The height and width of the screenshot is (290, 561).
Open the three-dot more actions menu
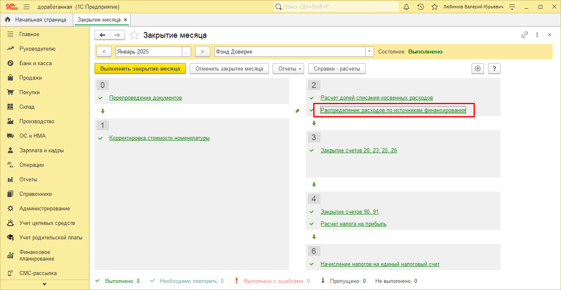[x=537, y=35]
